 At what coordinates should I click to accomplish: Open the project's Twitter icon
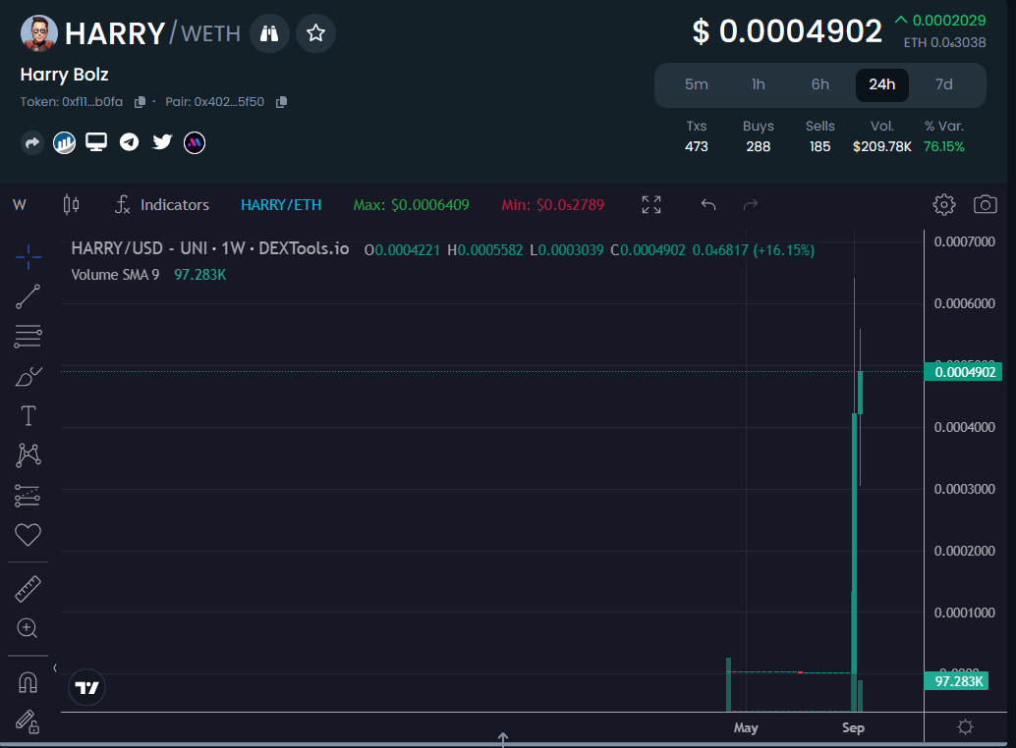coord(162,142)
